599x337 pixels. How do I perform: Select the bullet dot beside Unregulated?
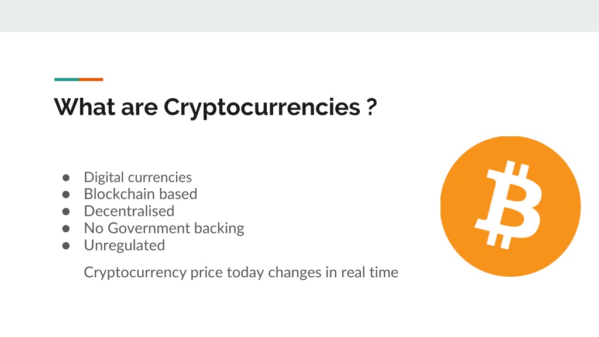coord(66,246)
